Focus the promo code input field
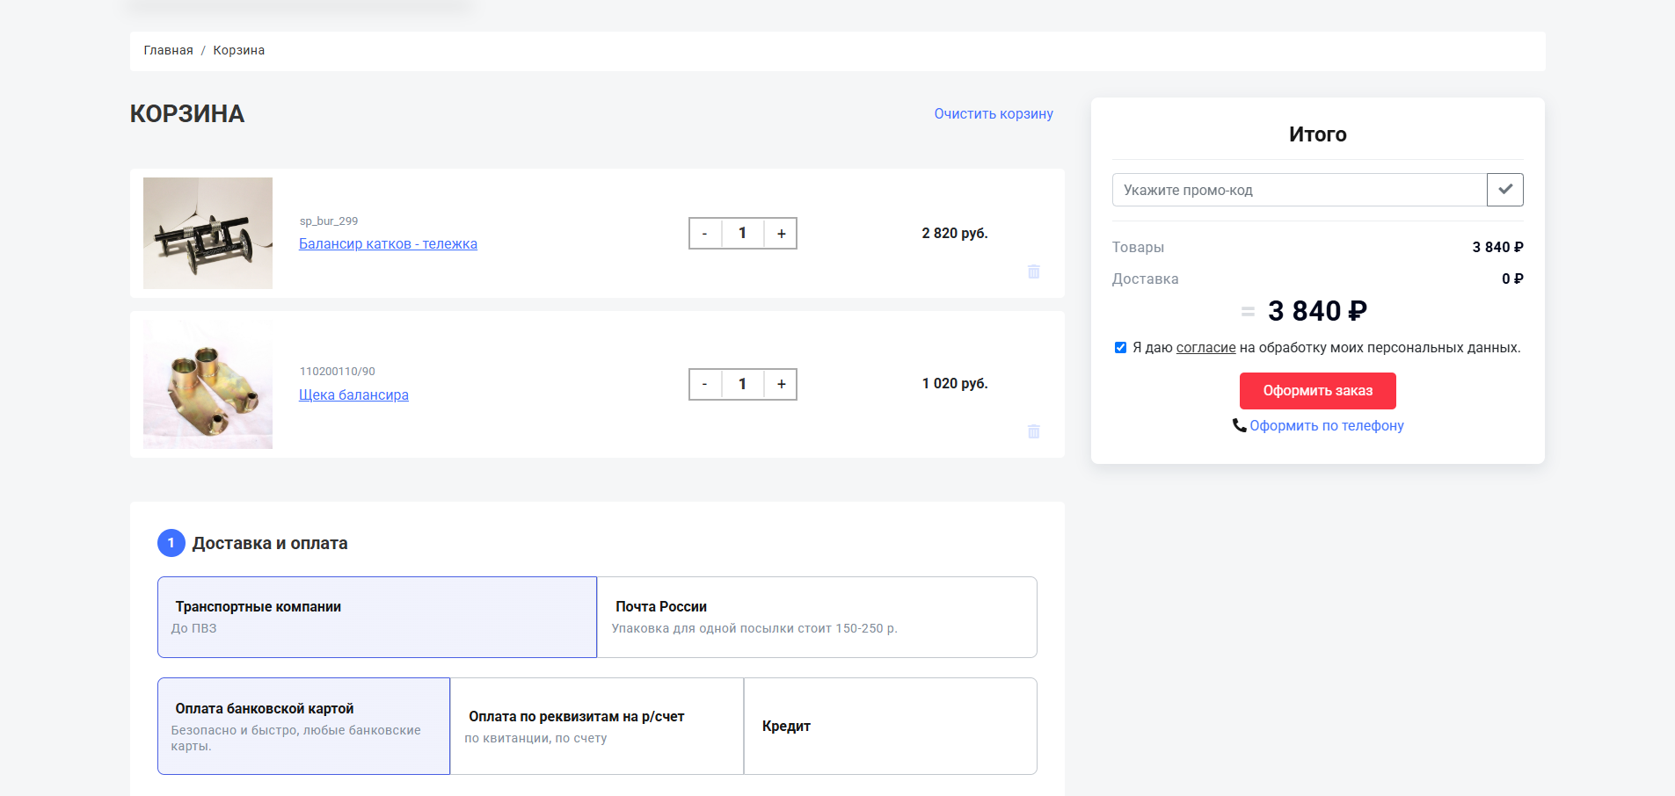The height and width of the screenshot is (796, 1675). [x=1299, y=190]
